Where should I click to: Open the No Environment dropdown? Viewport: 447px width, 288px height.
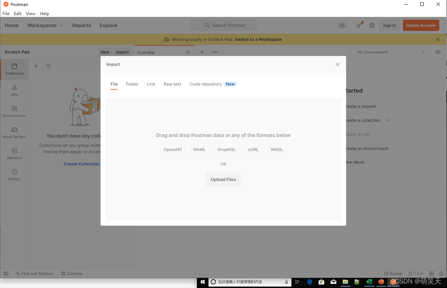(x=391, y=52)
